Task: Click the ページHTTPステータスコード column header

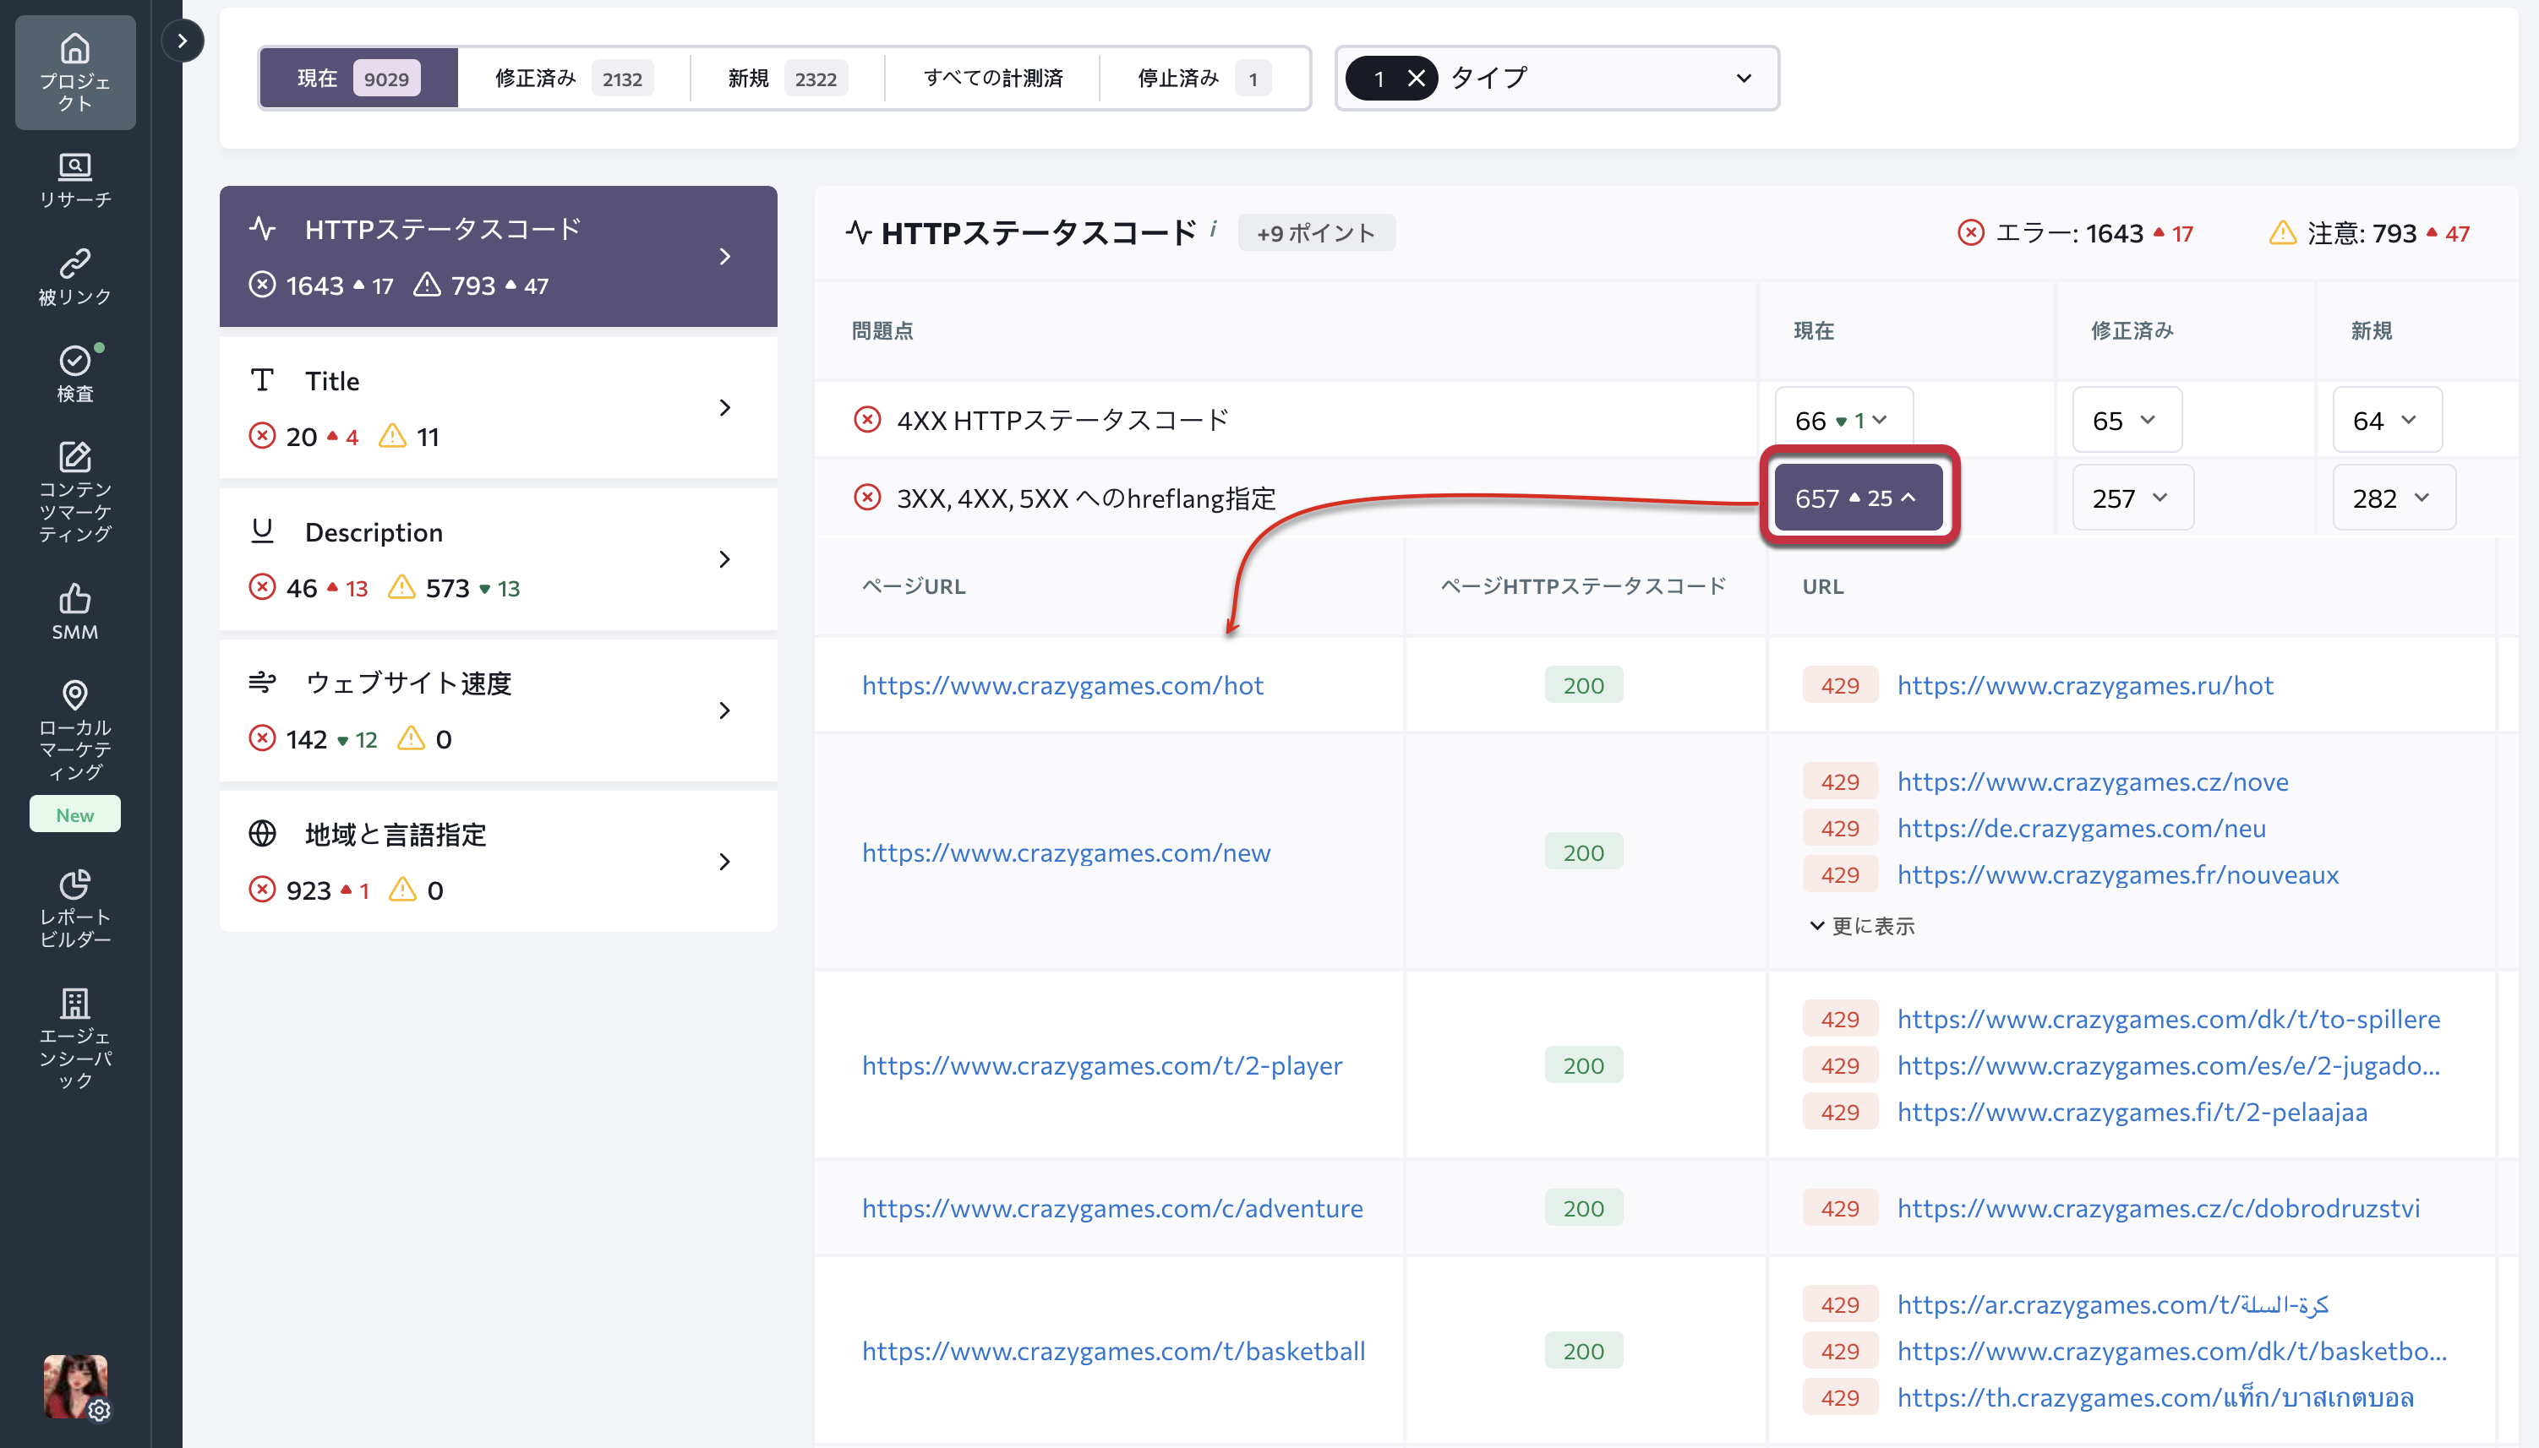Action: (1583, 585)
